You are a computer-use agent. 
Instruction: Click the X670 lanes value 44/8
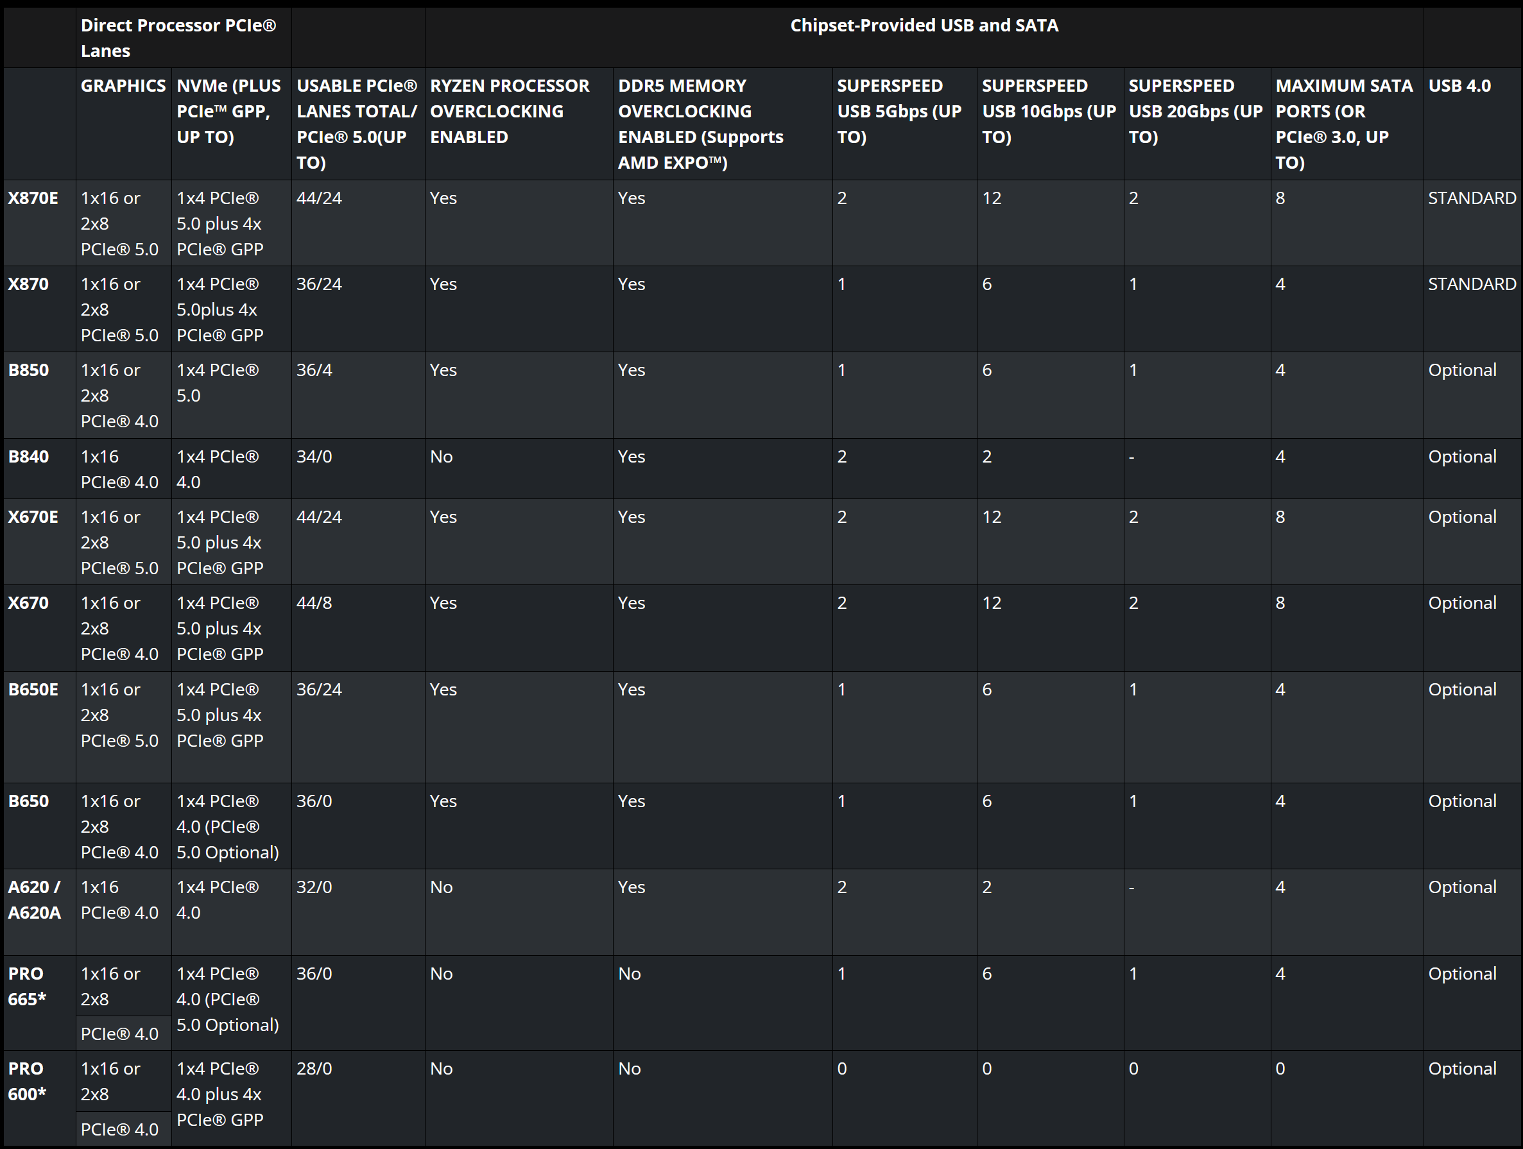[314, 603]
